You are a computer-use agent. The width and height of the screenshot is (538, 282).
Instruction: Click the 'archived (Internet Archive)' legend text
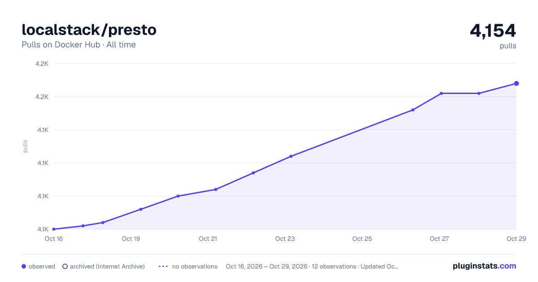(107, 266)
